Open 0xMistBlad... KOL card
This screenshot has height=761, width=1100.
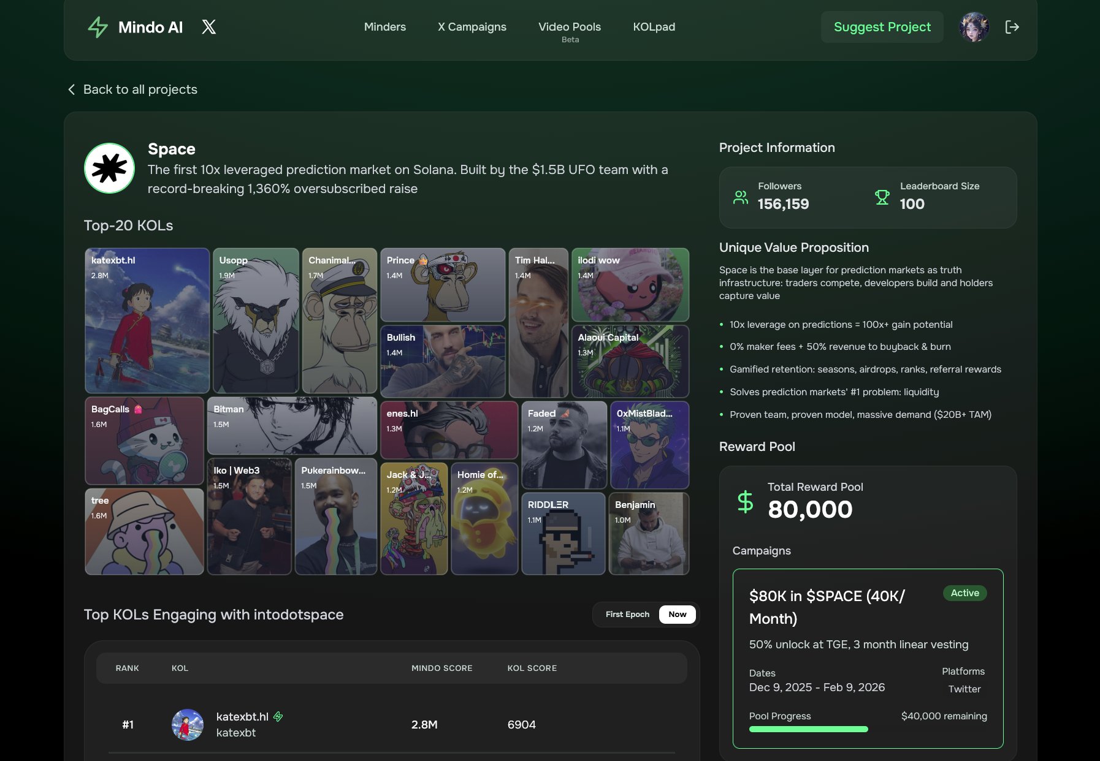[x=650, y=445]
